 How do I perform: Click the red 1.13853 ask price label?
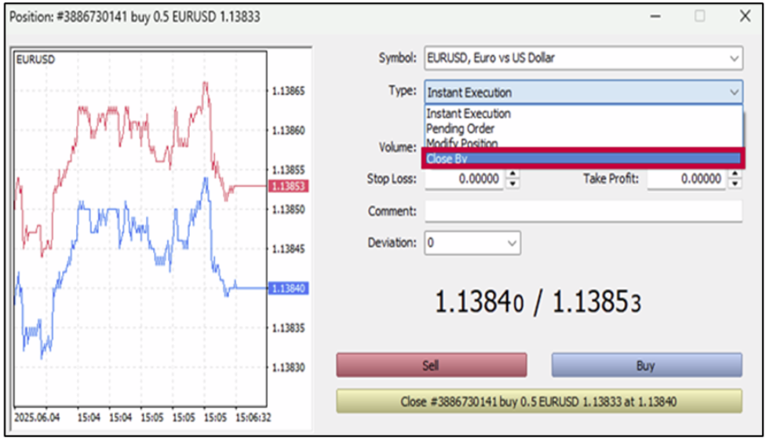tap(288, 186)
